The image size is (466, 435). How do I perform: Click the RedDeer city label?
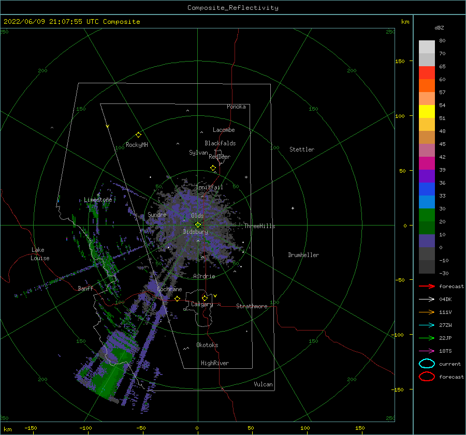pyautogui.click(x=220, y=157)
